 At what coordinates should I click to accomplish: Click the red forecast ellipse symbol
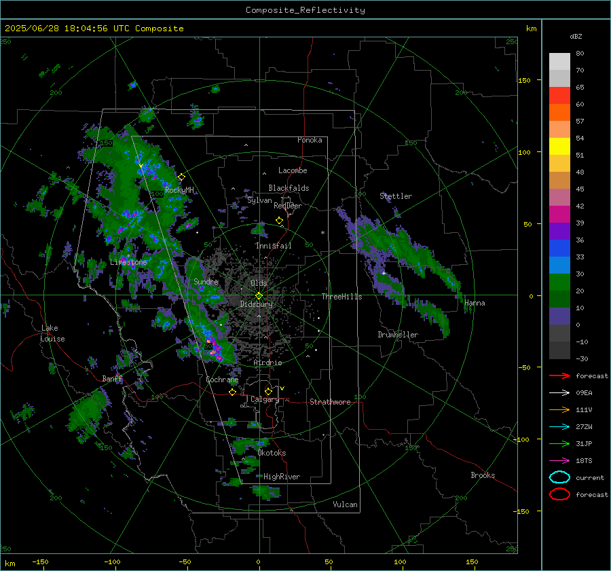(x=559, y=494)
